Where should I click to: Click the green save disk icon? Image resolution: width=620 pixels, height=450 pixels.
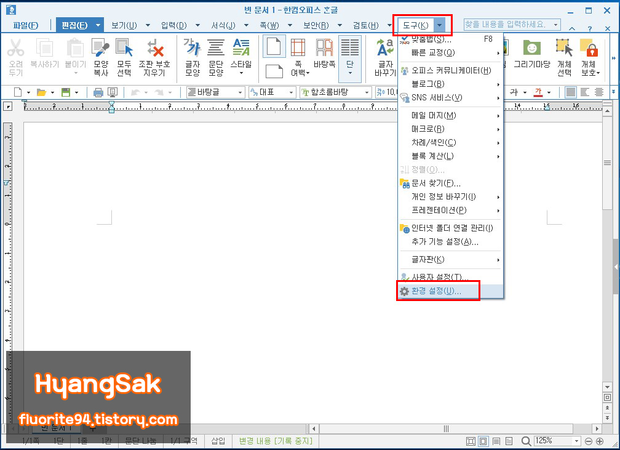(66, 92)
